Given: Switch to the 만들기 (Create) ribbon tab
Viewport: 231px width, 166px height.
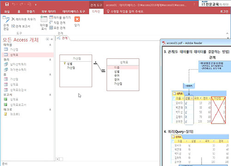Looking at the screenshot, I should [x=30, y=12].
